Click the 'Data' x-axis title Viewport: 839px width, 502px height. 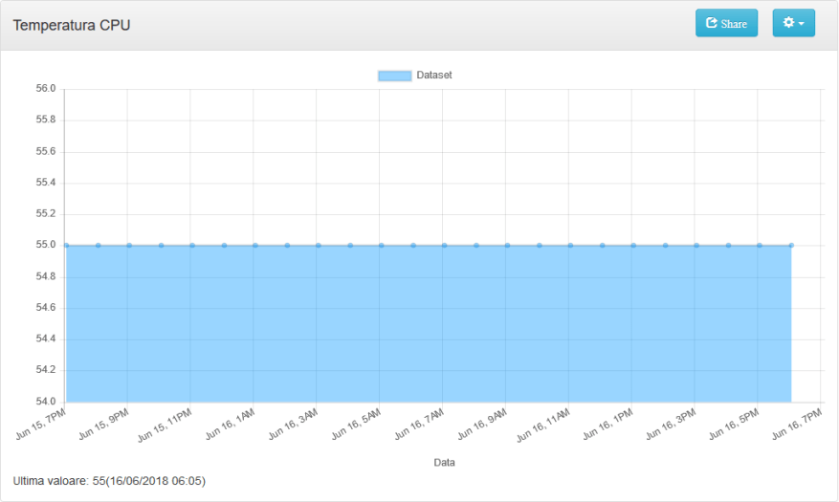coord(444,463)
